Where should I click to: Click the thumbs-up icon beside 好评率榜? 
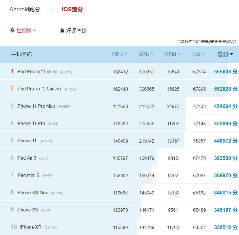(62, 30)
